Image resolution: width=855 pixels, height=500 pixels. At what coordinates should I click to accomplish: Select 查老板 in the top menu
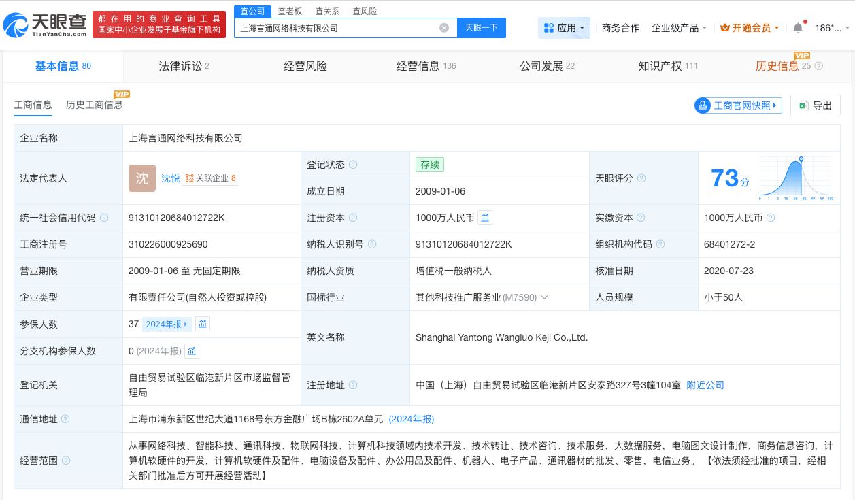point(288,11)
